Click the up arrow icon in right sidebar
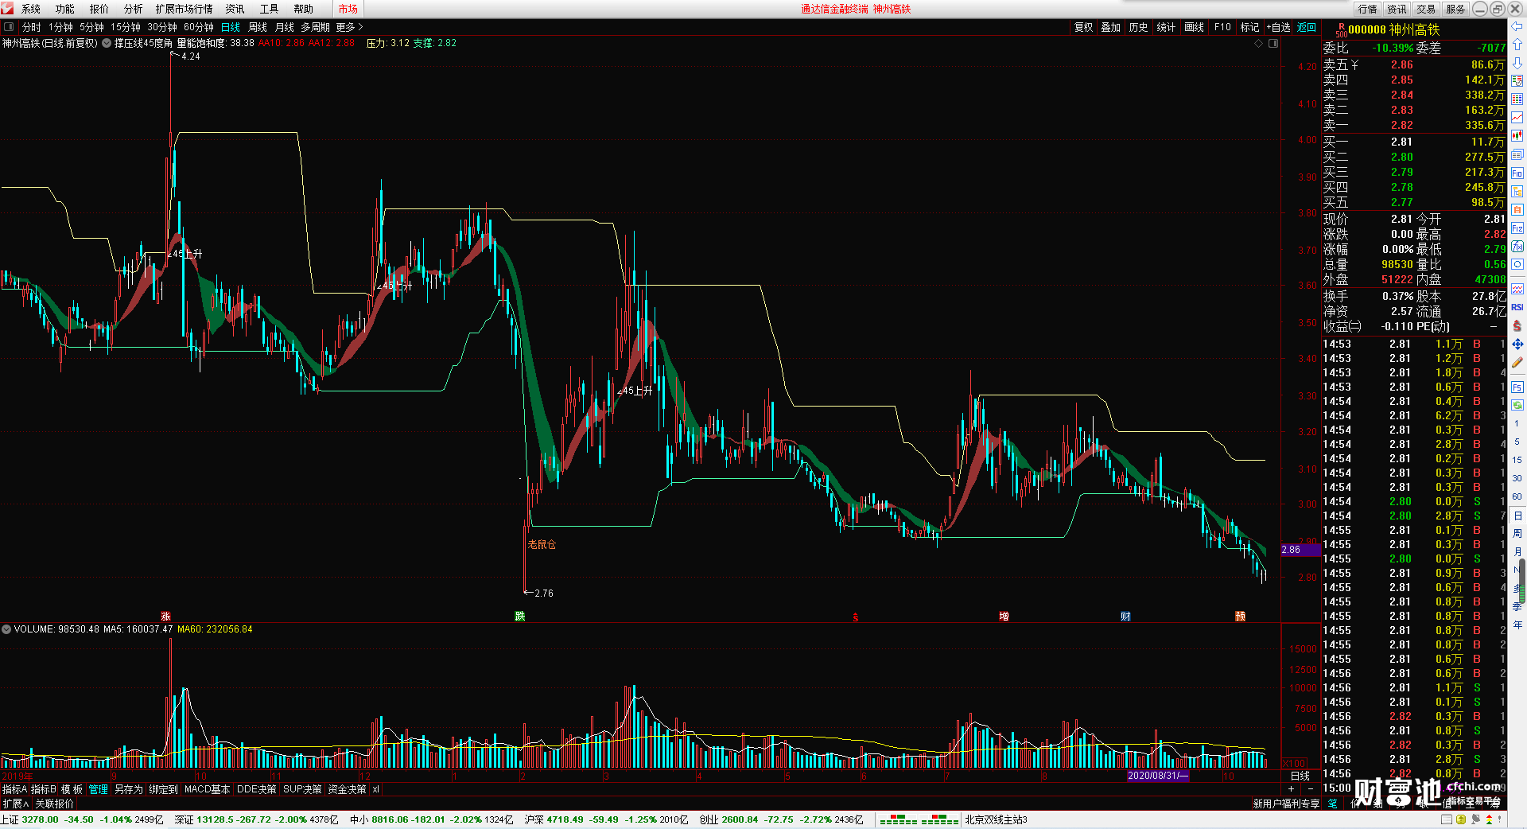Screen dimensions: 1527x829 1517,45
